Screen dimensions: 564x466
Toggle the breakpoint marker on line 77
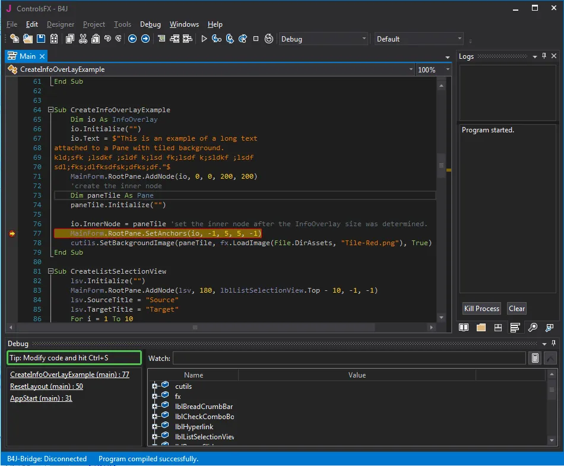tap(12, 234)
